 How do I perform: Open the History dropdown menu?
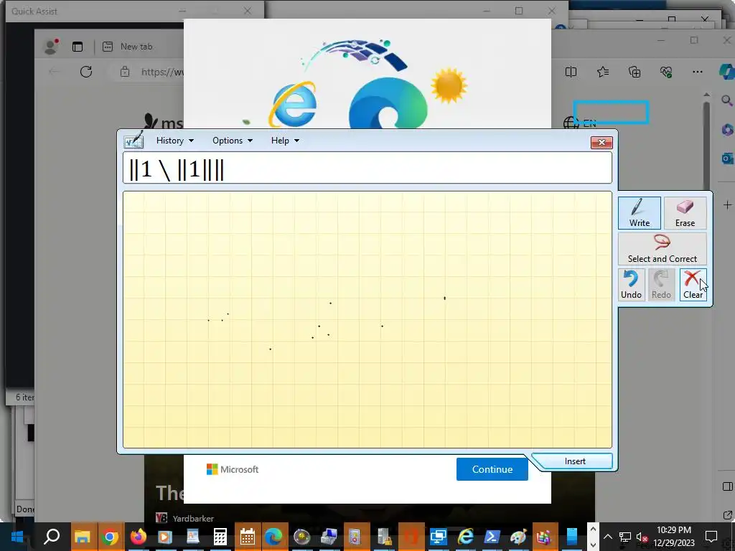coord(175,141)
